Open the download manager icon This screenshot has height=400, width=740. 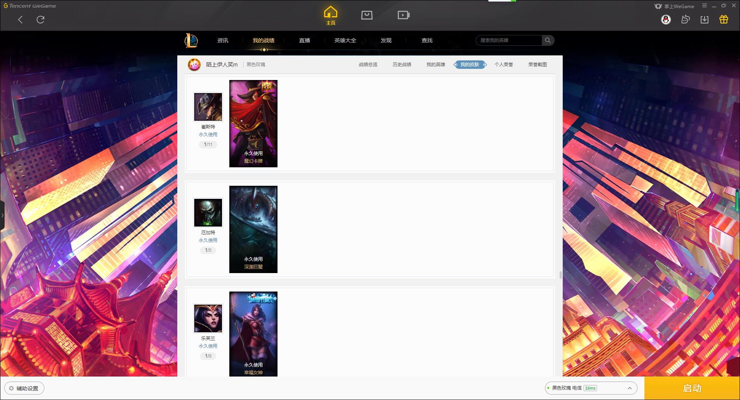click(705, 20)
